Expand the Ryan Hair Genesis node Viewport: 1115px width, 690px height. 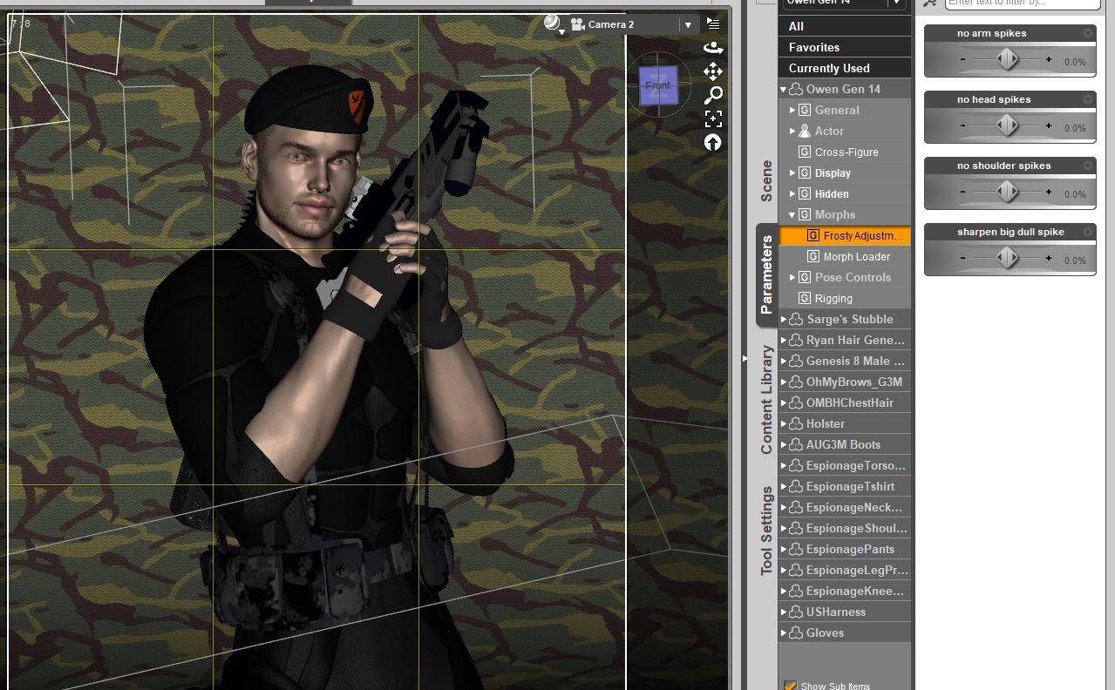784,340
